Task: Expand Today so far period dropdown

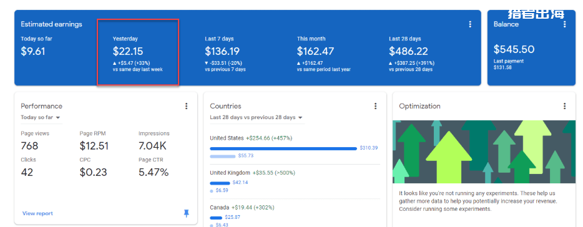Action: (41, 117)
